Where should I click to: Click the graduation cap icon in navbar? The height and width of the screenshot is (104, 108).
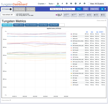click(x=80, y=4)
